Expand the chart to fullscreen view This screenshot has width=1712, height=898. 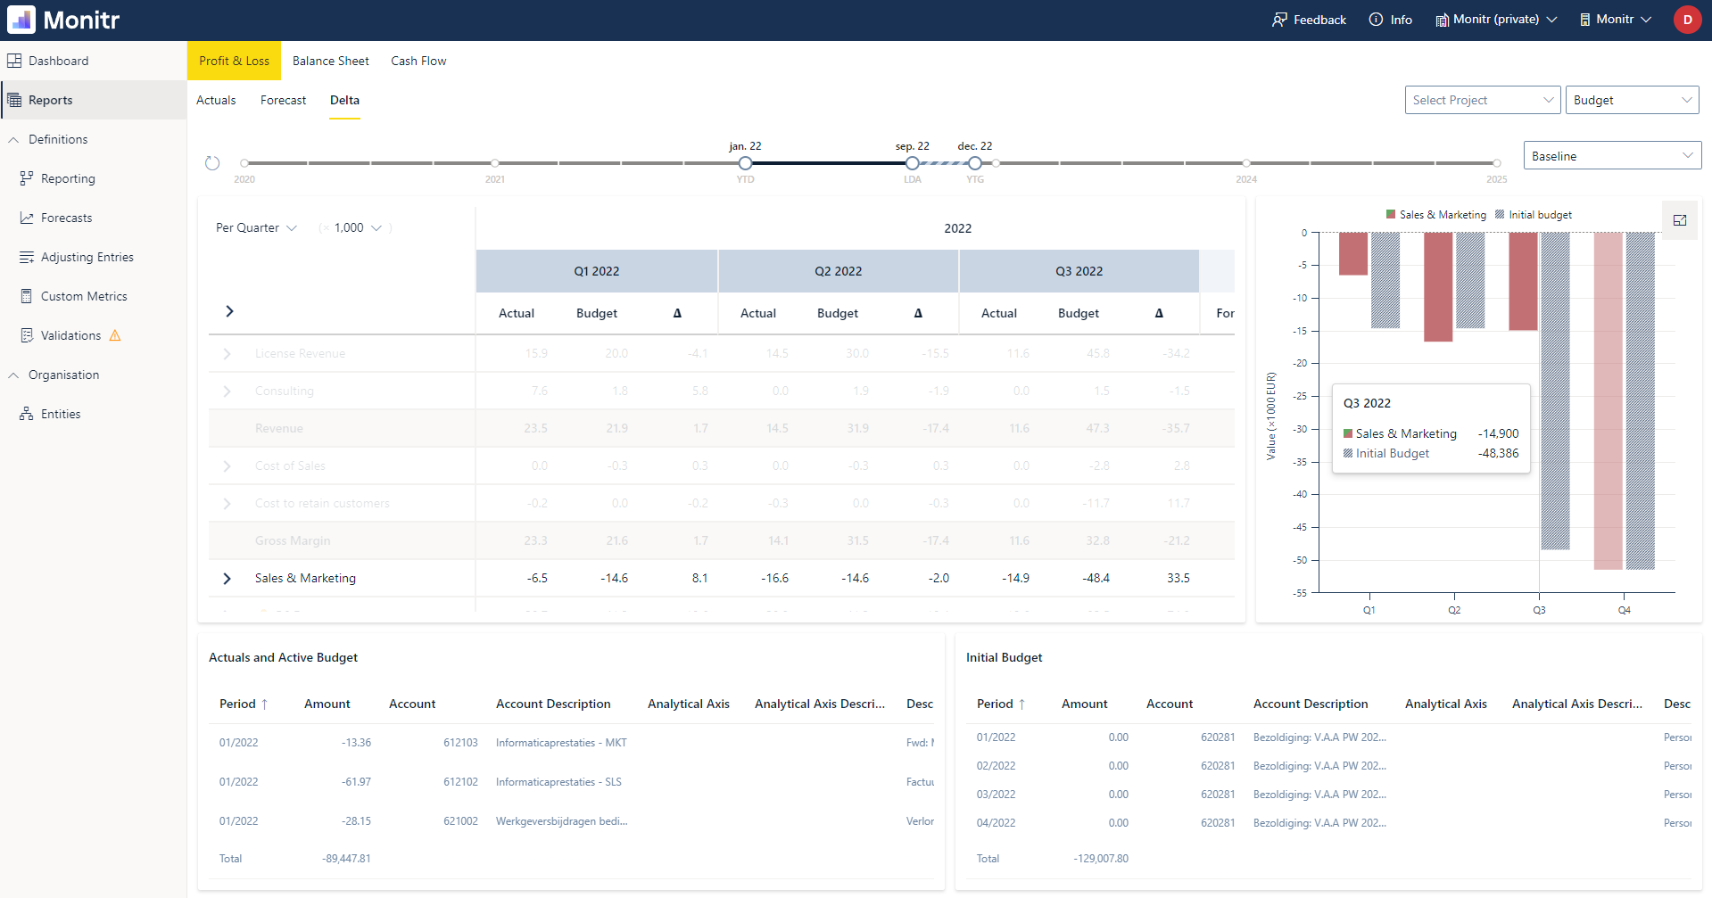(x=1679, y=220)
